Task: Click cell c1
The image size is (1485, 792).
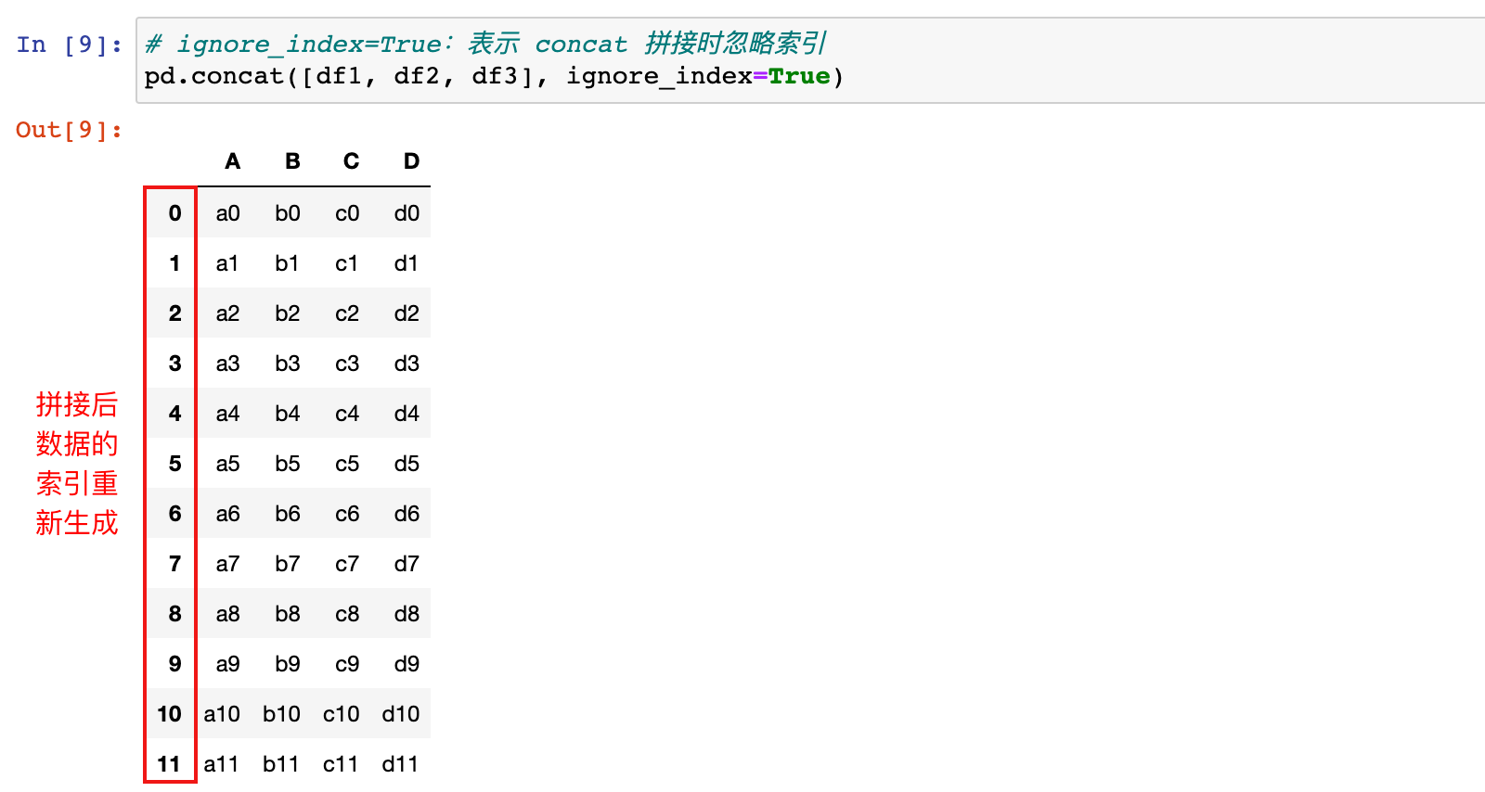Action: pyautogui.click(x=347, y=263)
